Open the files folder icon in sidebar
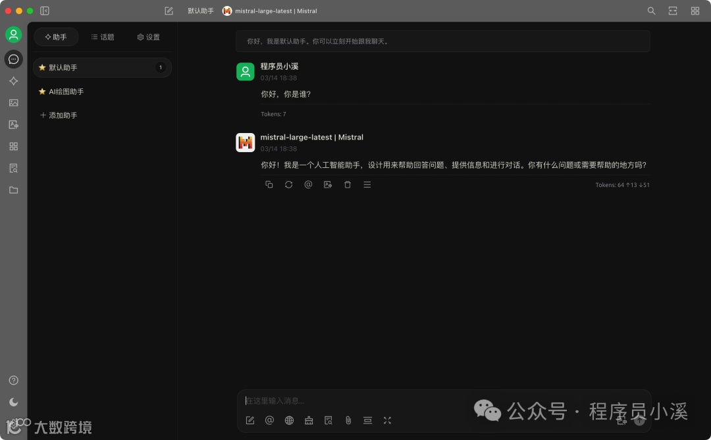 tap(14, 190)
